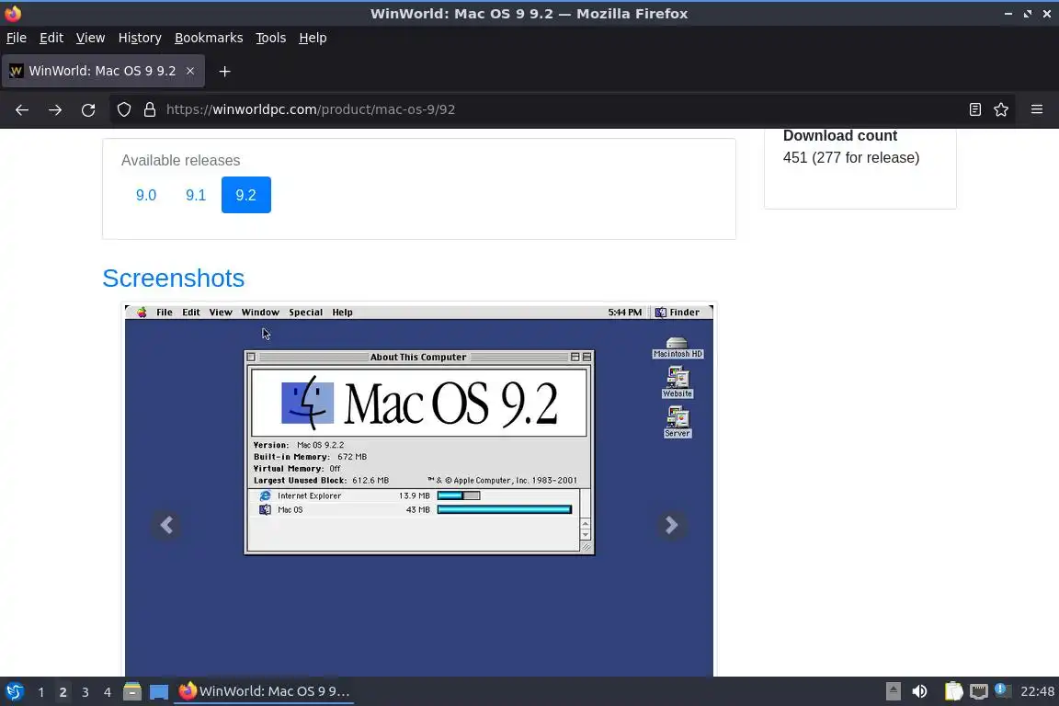Click the Mac OS 9.2 screenshot image

pos(419,490)
